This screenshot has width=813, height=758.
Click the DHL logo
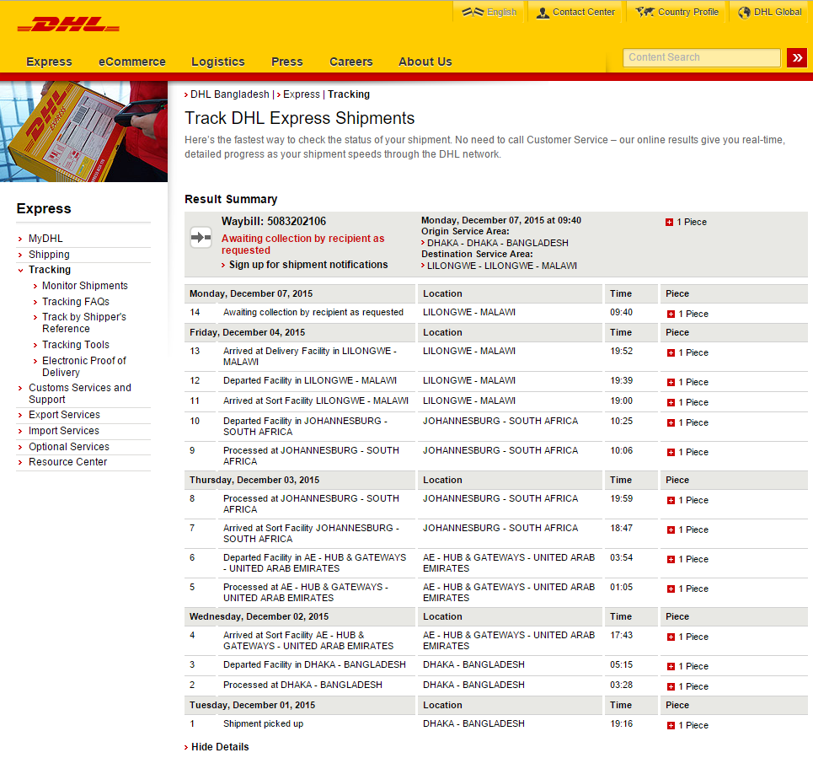[68, 24]
